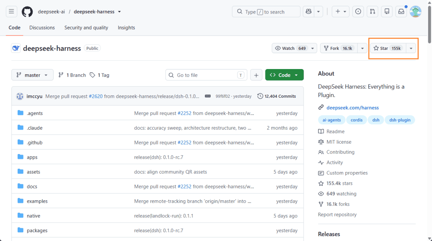Image resolution: width=432 pixels, height=241 pixels.
Task: Open the pull requests icon in header
Action: 372,12
